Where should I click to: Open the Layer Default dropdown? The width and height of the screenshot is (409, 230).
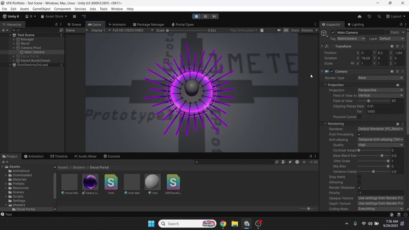click(x=391, y=39)
